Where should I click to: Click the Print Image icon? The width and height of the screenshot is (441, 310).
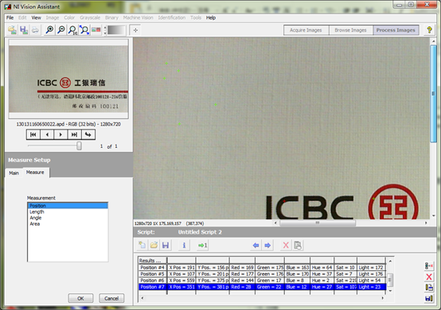(35, 29)
